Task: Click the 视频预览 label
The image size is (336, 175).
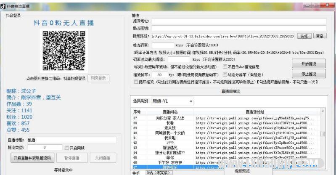Action: (242, 171)
